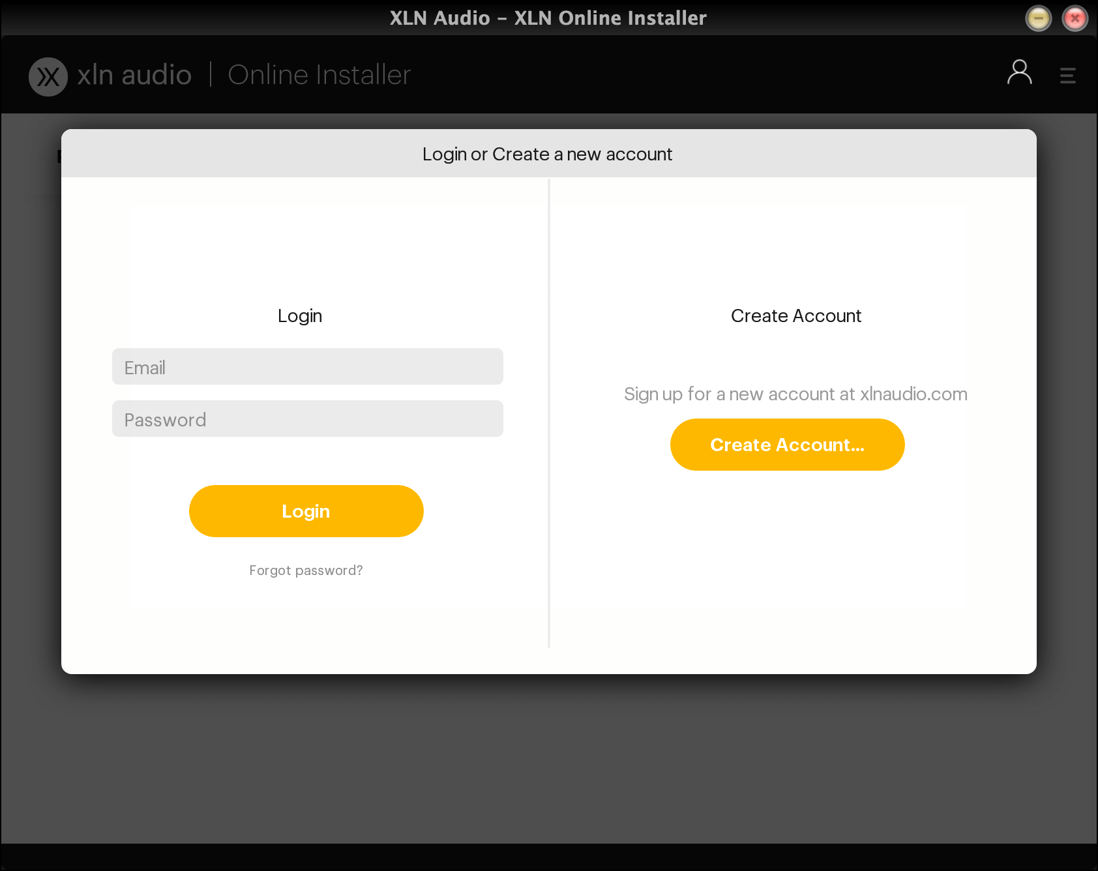
Task: Minimize the XLN Online Installer window
Action: tap(1039, 18)
